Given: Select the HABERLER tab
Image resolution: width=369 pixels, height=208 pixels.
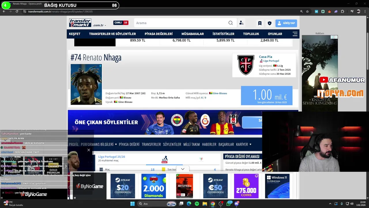Looking at the screenshot, I should coord(209,144).
